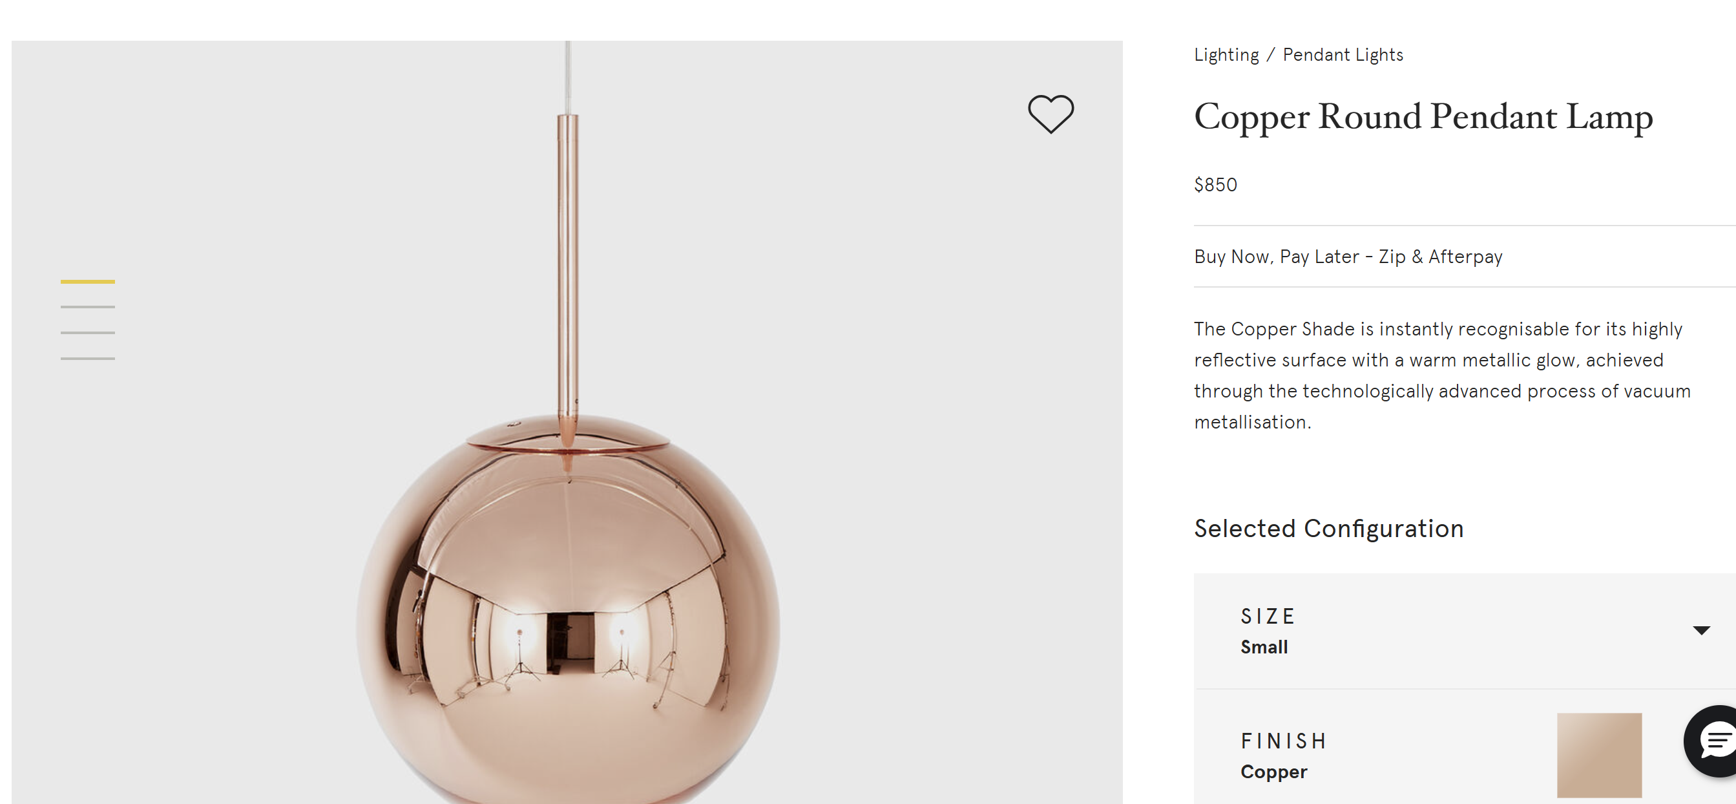This screenshot has height=804, width=1736.
Task: Show the third gallery image
Action: pos(87,332)
